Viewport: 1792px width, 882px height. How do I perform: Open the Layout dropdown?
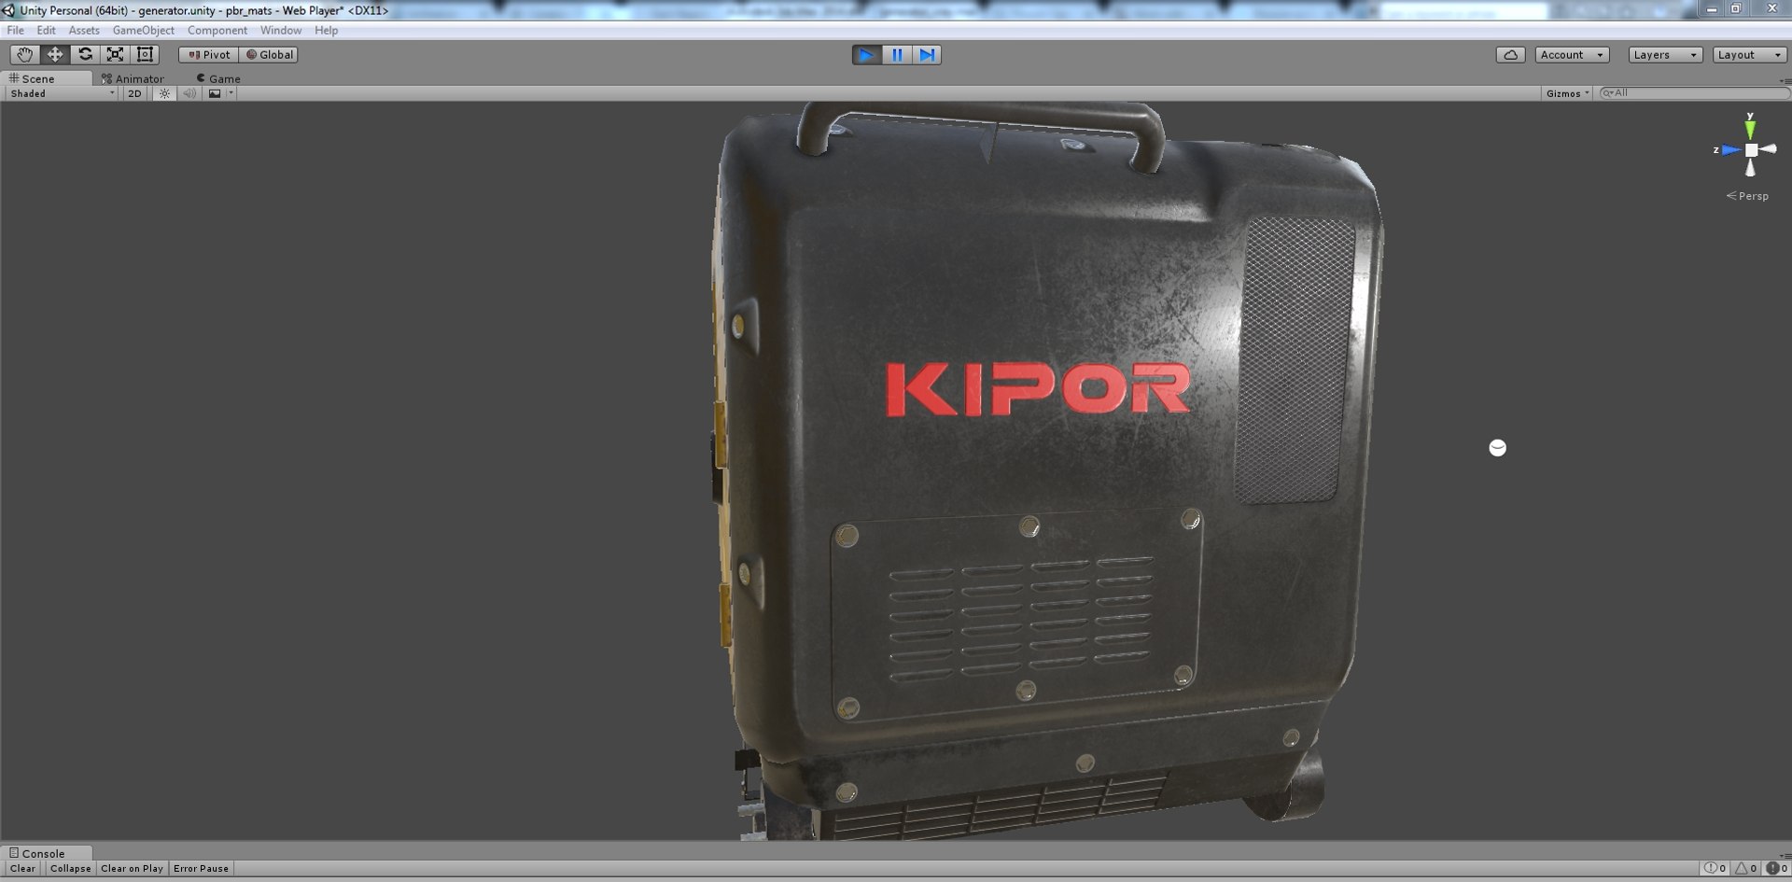click(1749, 54)
